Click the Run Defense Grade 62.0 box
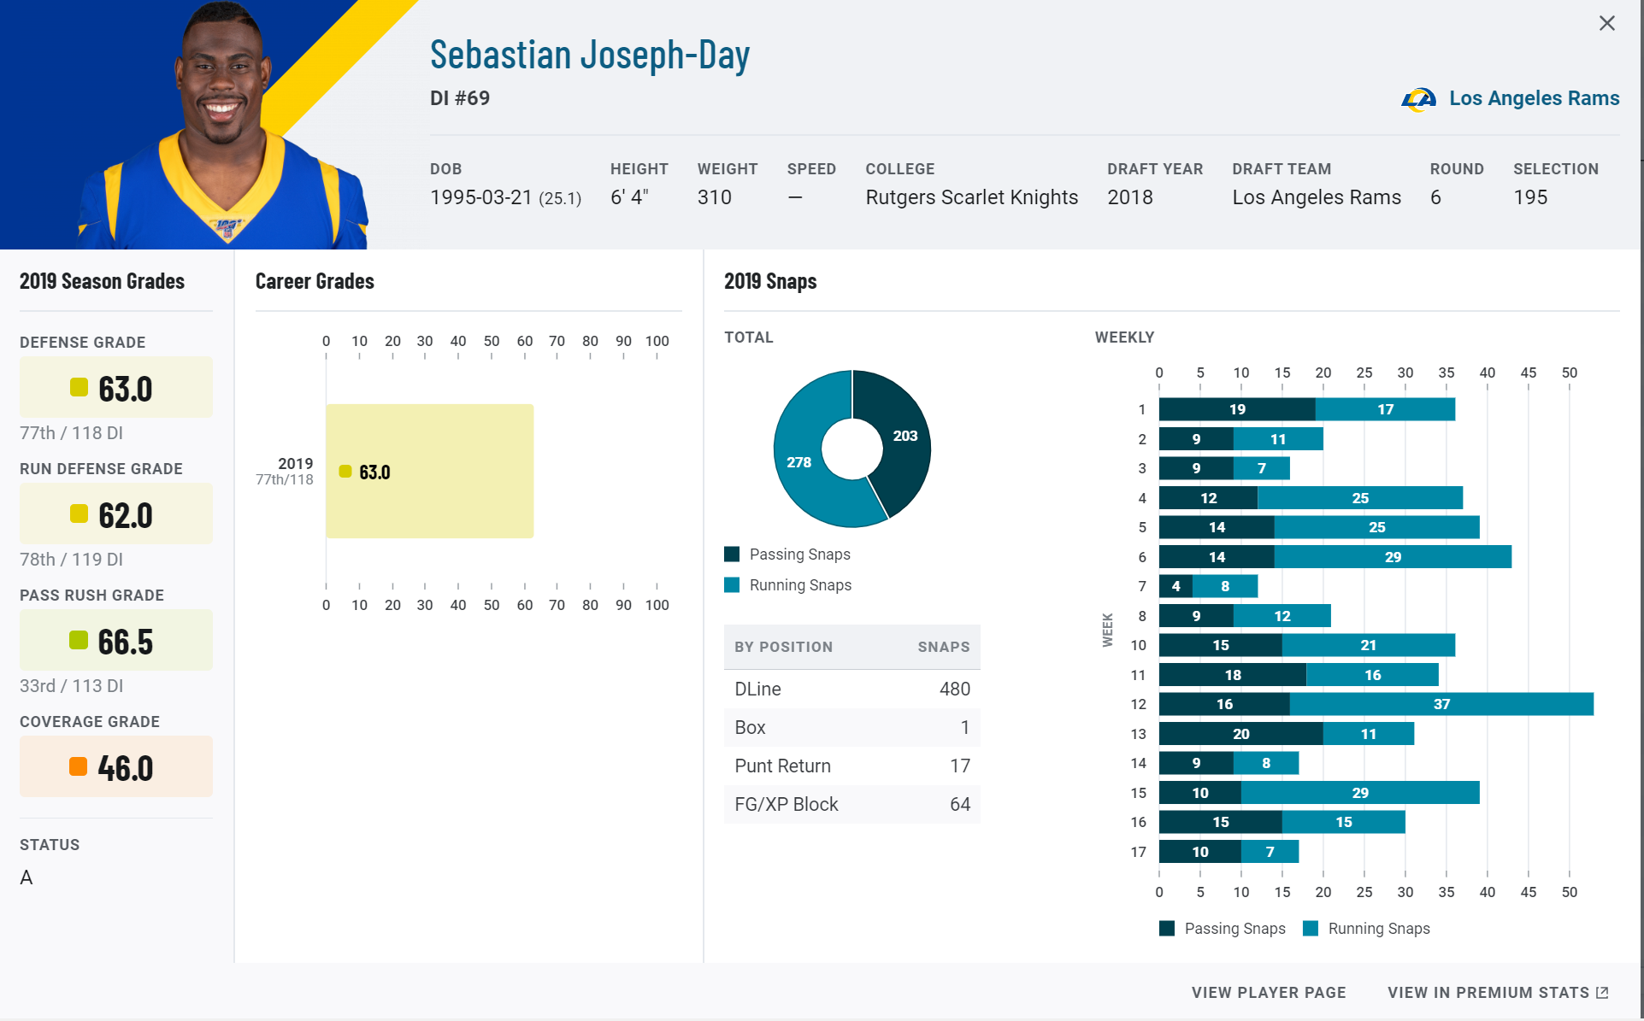The image size is (1644, 1021). (116, 513)
